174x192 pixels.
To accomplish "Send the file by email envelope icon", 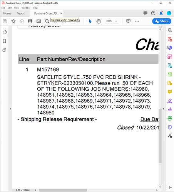I will pos(38,21).
